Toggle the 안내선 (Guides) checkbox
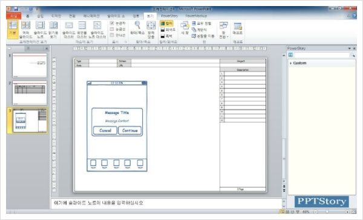363x220 pixels. coord(112,35)
